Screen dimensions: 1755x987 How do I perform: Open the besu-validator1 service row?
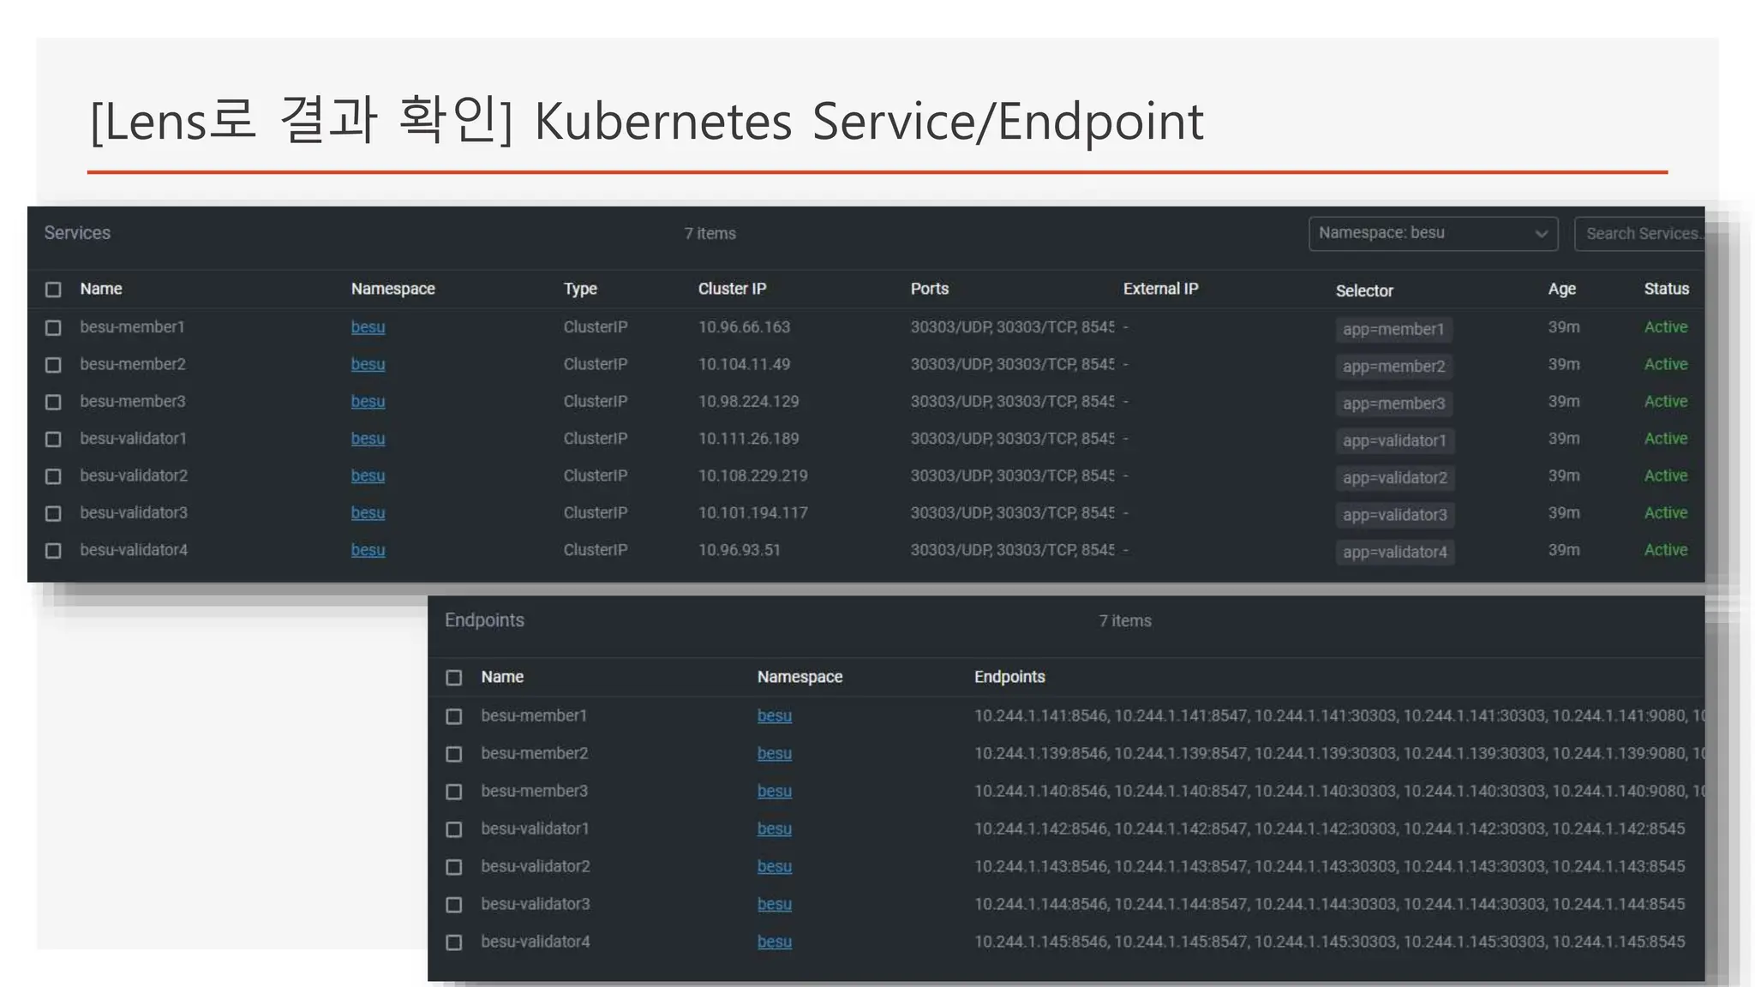pyautogui.click(x=133, y=439)
